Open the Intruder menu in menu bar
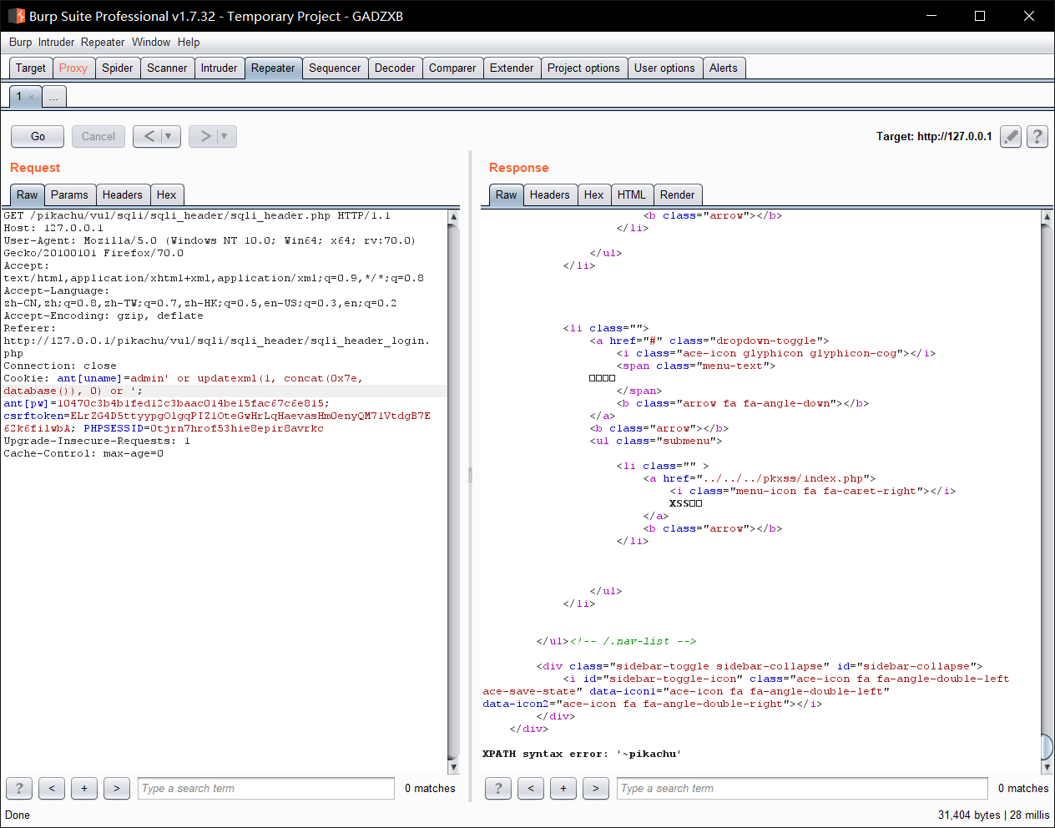 coord(56,42)
